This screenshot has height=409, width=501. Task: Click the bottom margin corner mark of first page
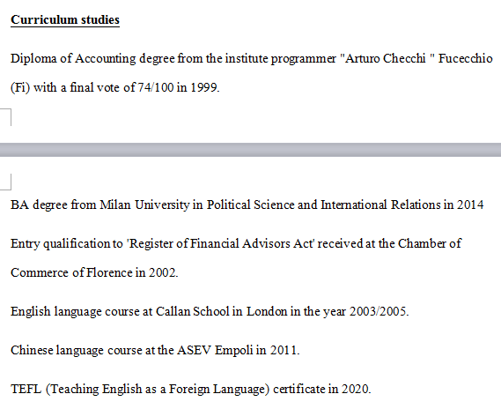[6, 117]
